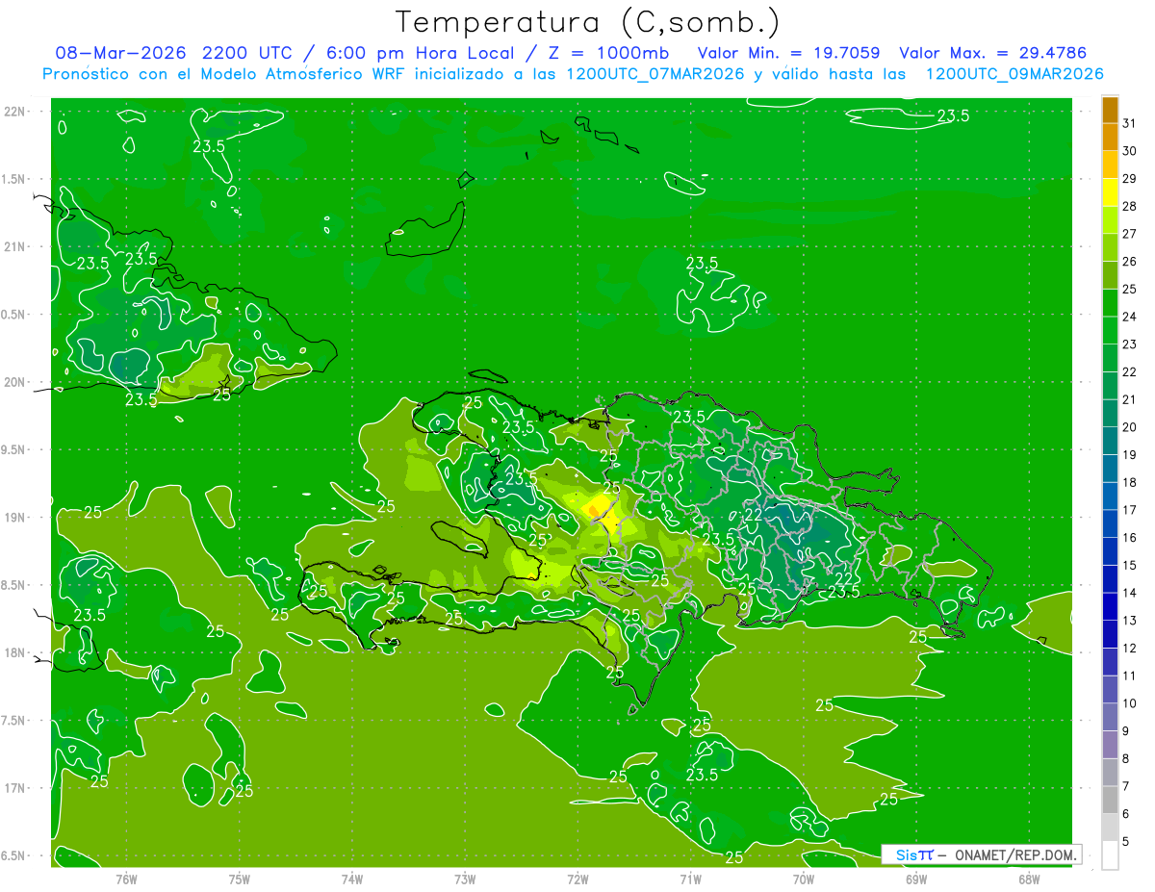Pick the green legend swatch between 23 and 24
1155x892 pixels.
point(1110,330)
